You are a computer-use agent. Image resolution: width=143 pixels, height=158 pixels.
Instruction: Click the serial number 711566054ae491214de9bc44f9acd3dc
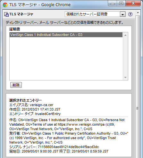tap(68, 147)
